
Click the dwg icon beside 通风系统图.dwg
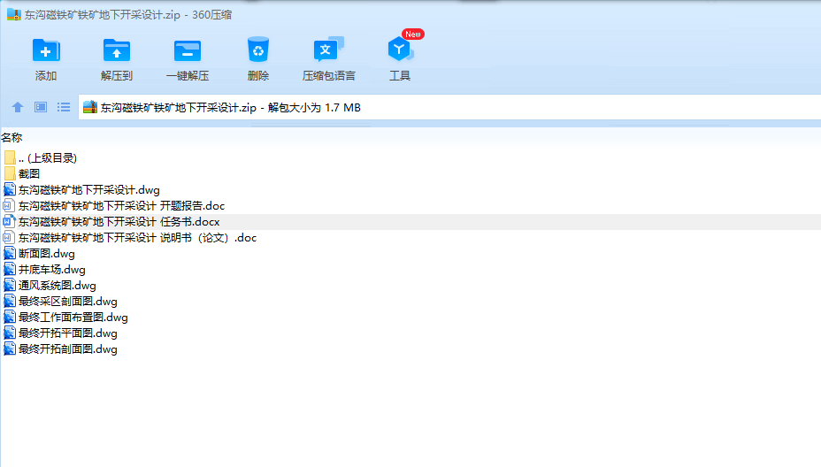click(x=10, y=286)
